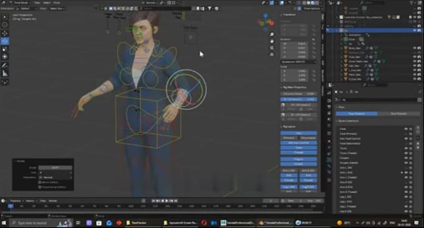
Task: Select the Move tool
Action: (4, 34)
